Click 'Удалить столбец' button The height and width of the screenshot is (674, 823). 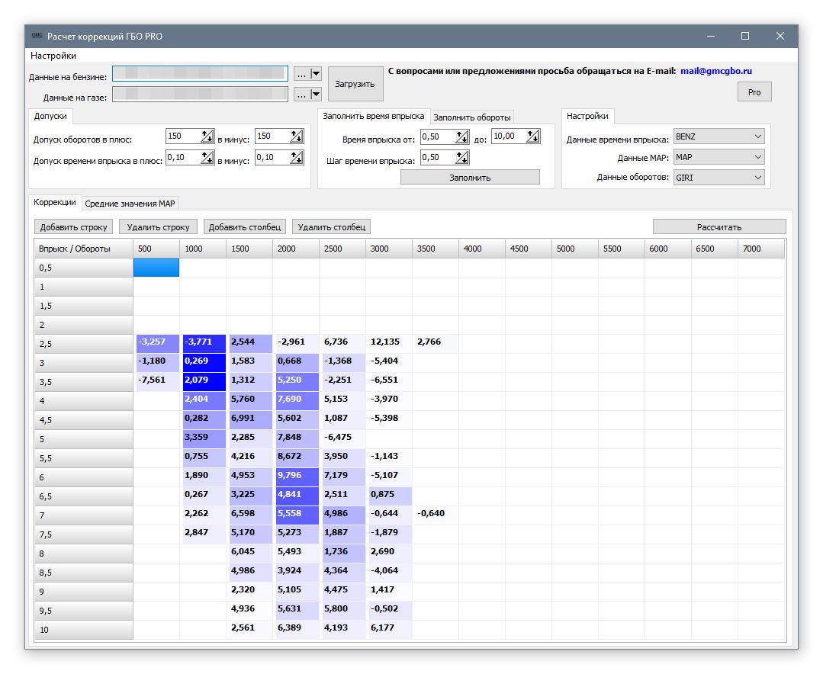[x=331, y=227]
